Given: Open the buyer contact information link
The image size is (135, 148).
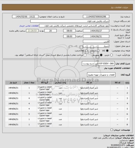Looking at the screenshot, I should point(29,26).
